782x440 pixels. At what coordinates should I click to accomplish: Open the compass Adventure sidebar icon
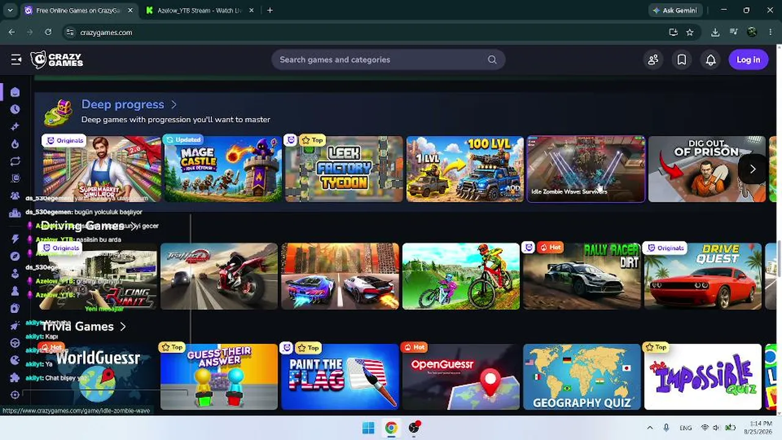15,256
